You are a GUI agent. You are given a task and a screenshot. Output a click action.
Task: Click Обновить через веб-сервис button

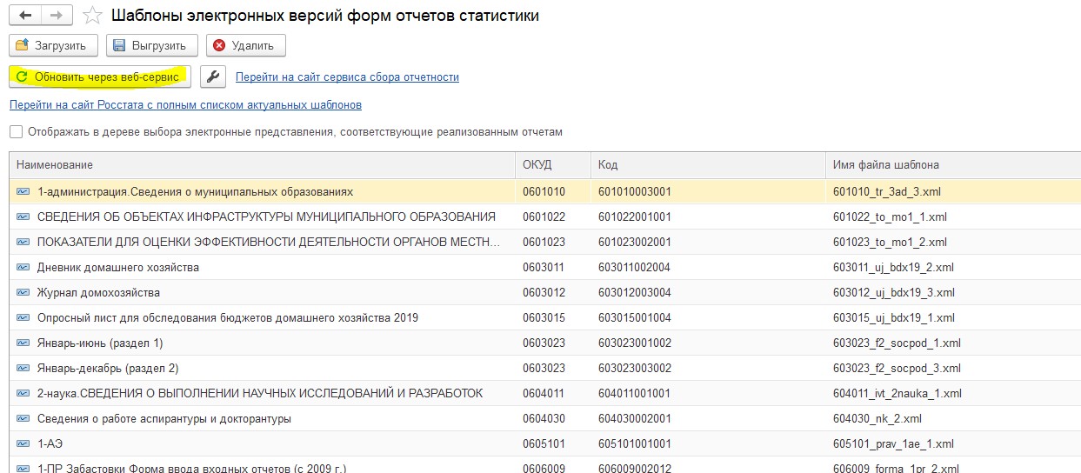(99, 77)
